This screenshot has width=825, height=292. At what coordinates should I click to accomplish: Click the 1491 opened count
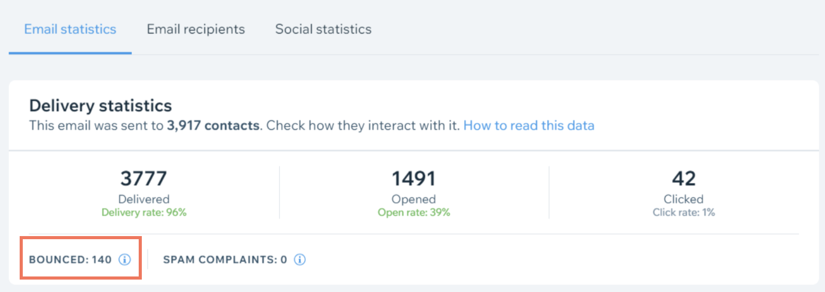coord(414,179)
